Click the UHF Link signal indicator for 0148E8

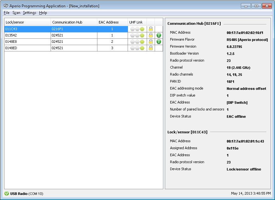(x=137, y=42)
